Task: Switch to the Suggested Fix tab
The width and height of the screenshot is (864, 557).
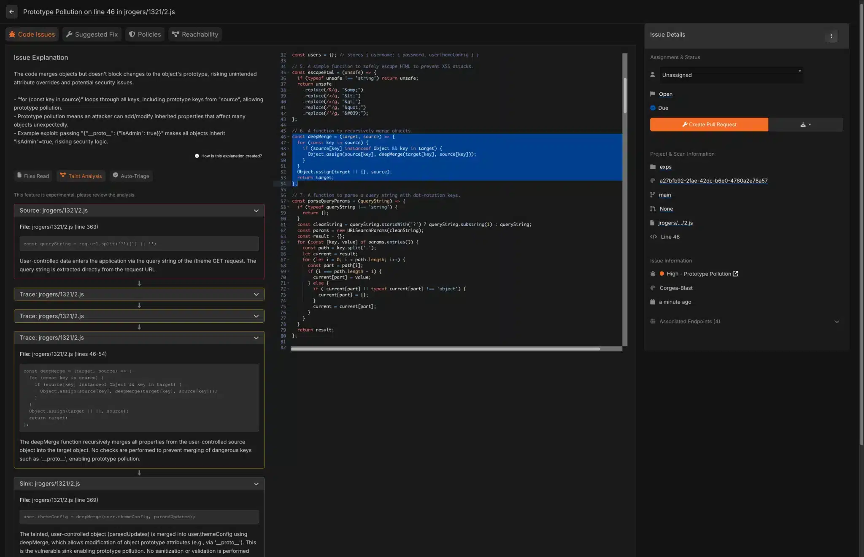Action: (x=92, y=34)
